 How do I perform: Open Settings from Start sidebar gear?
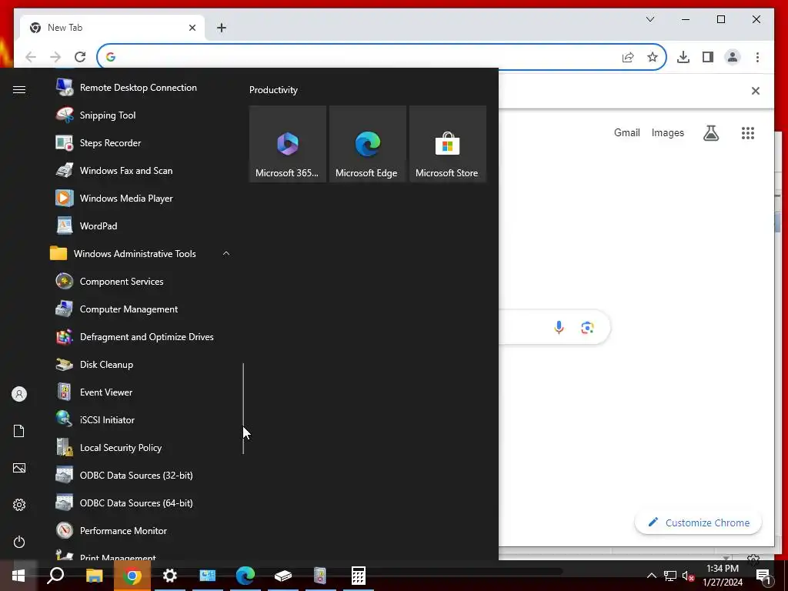[19, 505]
